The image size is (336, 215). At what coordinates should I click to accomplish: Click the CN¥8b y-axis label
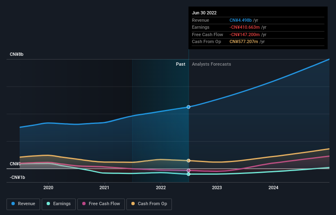point(16,54)
